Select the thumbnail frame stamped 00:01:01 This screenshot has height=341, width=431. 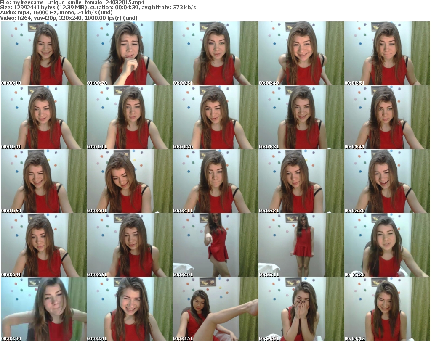(x=44, y=117)
